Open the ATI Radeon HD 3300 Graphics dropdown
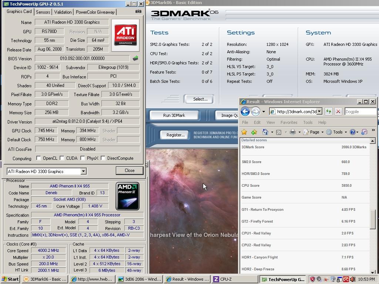Viewport: 379px width, 284px height. 83,171
